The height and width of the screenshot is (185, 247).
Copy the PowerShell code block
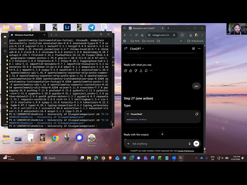[197, 114]
